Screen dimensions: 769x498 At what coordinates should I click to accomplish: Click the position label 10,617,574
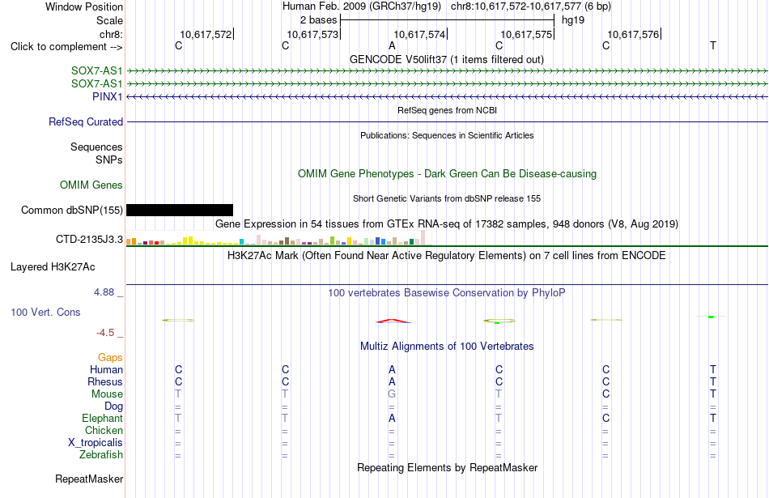[x=419, y=34]
